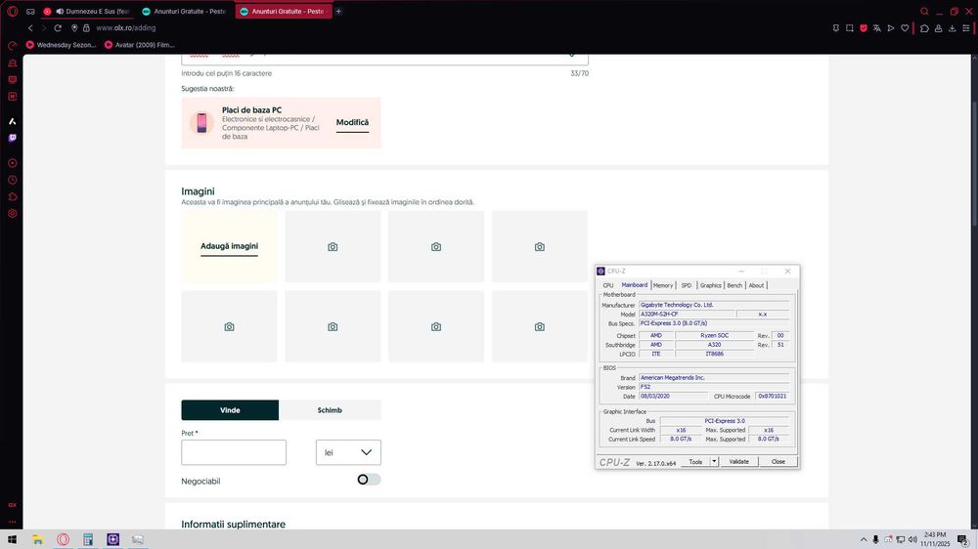Open the lei currency dropdown
The height and width of the screenshot is (549, 978).
(348, 452)
